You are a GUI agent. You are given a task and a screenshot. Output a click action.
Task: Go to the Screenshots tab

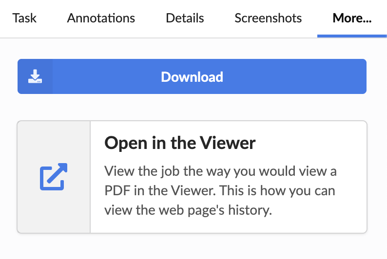(x=268, y=18)
